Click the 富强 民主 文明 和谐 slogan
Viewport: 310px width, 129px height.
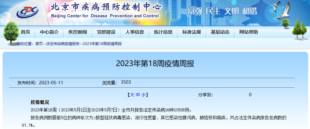coord(222,11)
